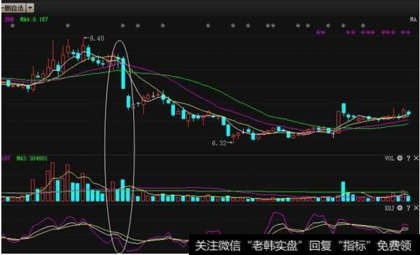Image resolution: width=420 pixels, height=255 pixels.
Task: Click the tallest cyan volume bar on the right
Action: pyautogui.click(x=343, y=191)
